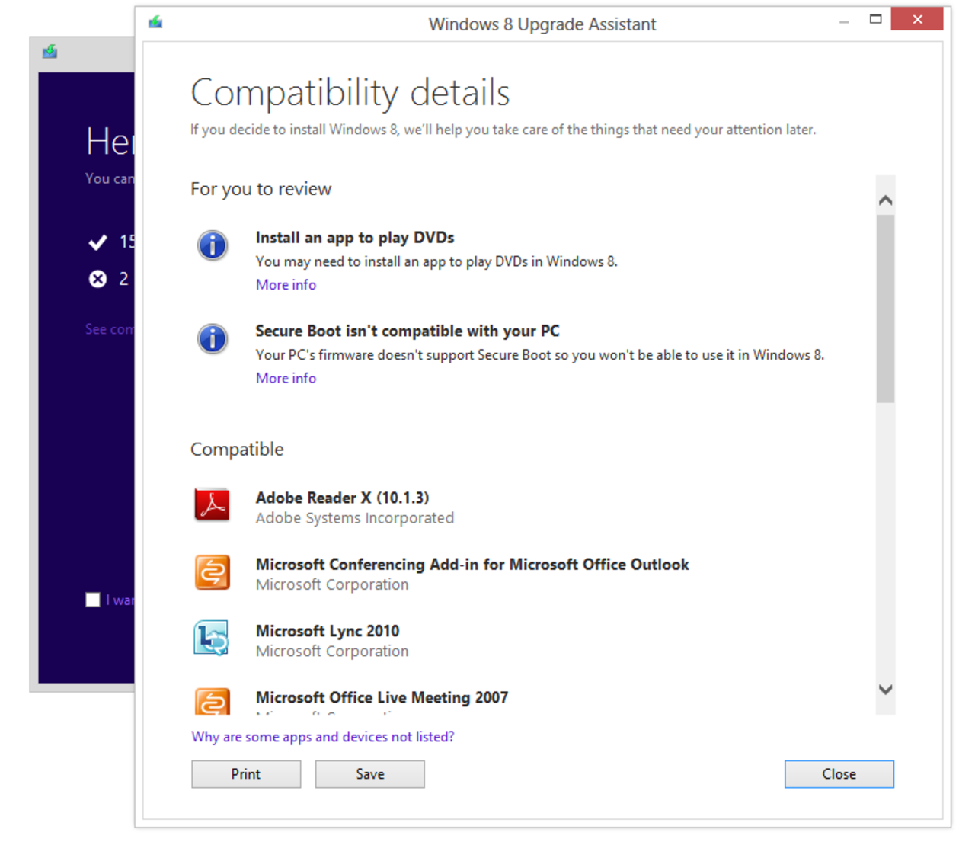This screenshot has width=975, height=842.
Task: Click the Upgrade Assistant icon on the background window
Action: click(49, 52)
